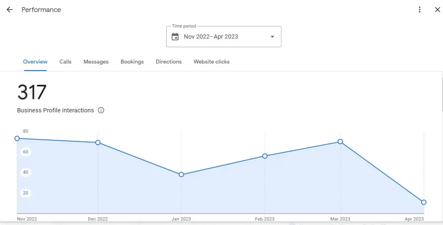
Task: Go to the Directions tab
Action: (169, 62)
